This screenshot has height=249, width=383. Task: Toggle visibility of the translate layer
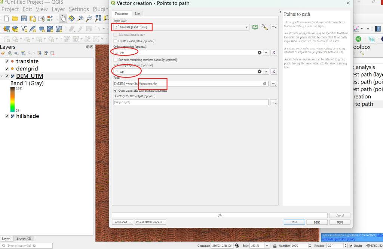(7, 62)
